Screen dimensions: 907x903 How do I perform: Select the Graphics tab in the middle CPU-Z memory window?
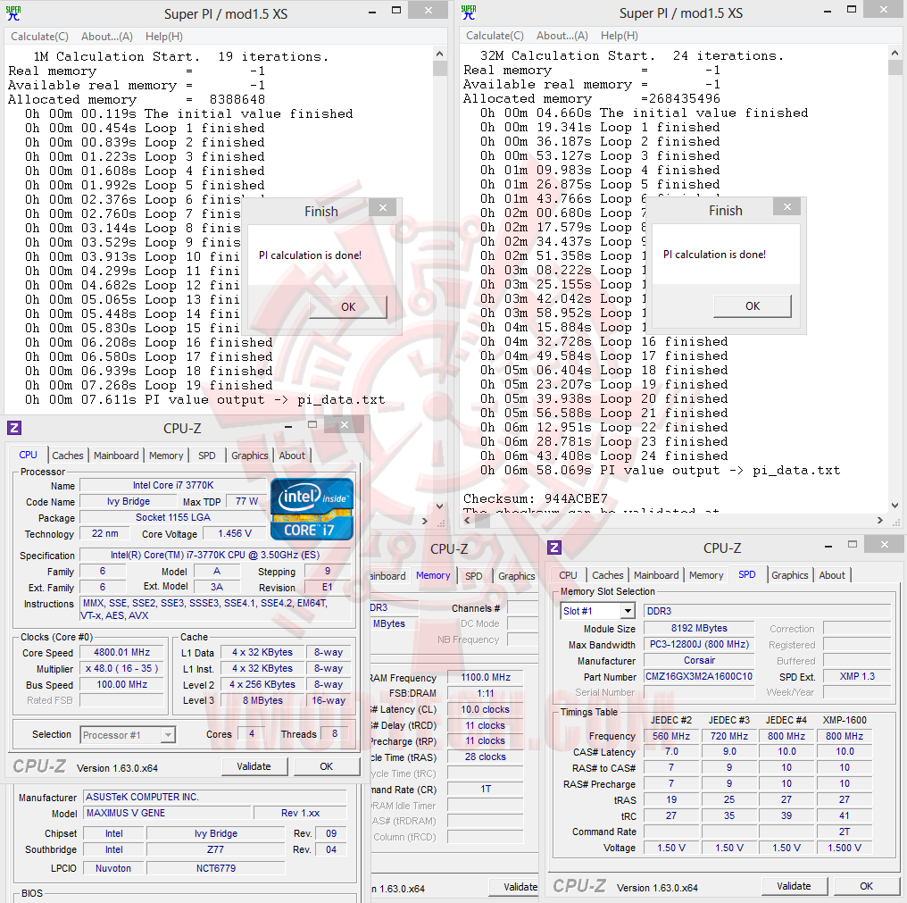(x=517, y=576)
